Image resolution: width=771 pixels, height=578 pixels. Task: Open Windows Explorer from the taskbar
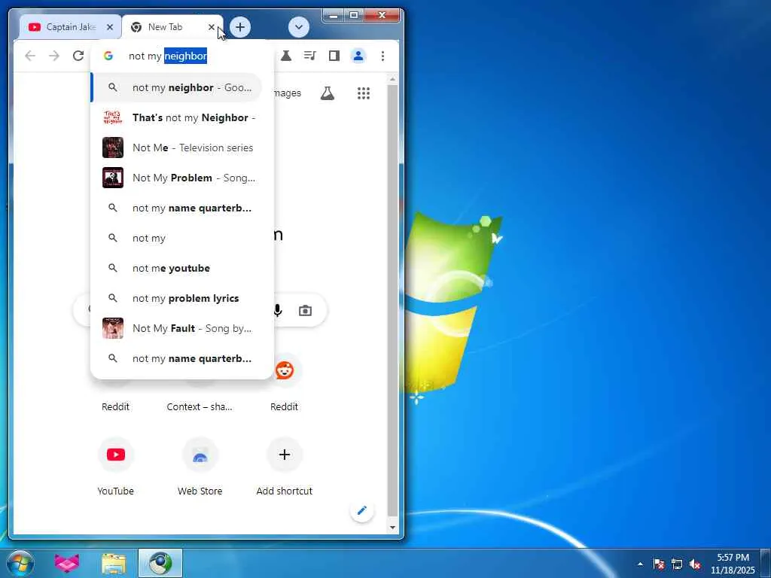(114, 563)
